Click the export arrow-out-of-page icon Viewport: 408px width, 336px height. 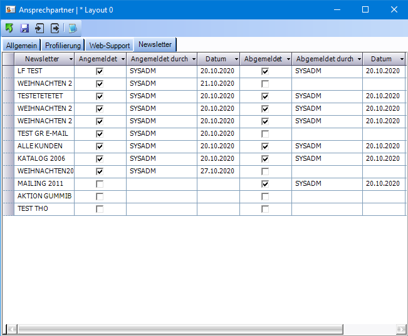[x=55, y=28]
